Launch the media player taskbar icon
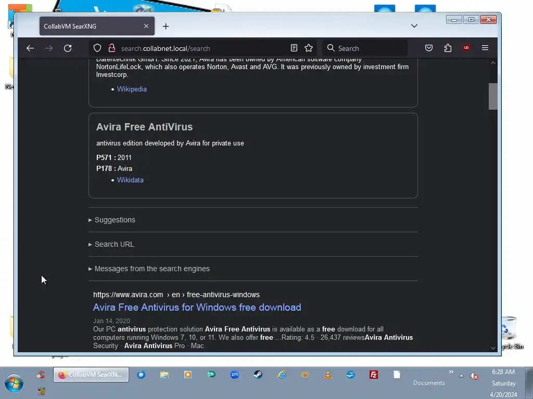The width and height of the screenshot is (533, 399). click(x=188, y=375)
